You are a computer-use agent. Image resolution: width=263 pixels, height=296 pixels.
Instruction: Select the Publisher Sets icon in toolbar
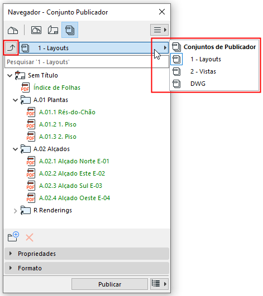[x=70, y=30]
